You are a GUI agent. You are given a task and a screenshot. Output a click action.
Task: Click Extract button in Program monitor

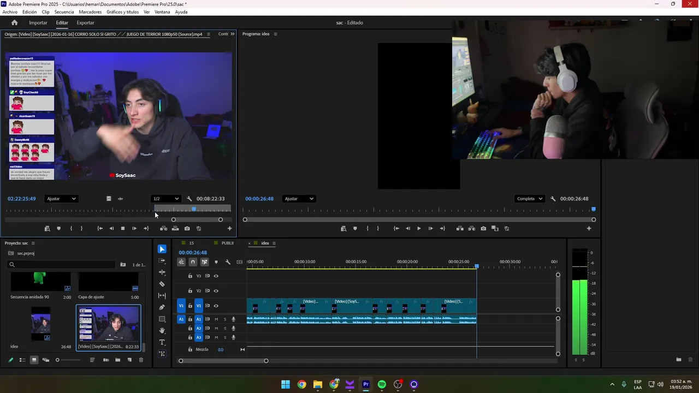coord(471,229)
